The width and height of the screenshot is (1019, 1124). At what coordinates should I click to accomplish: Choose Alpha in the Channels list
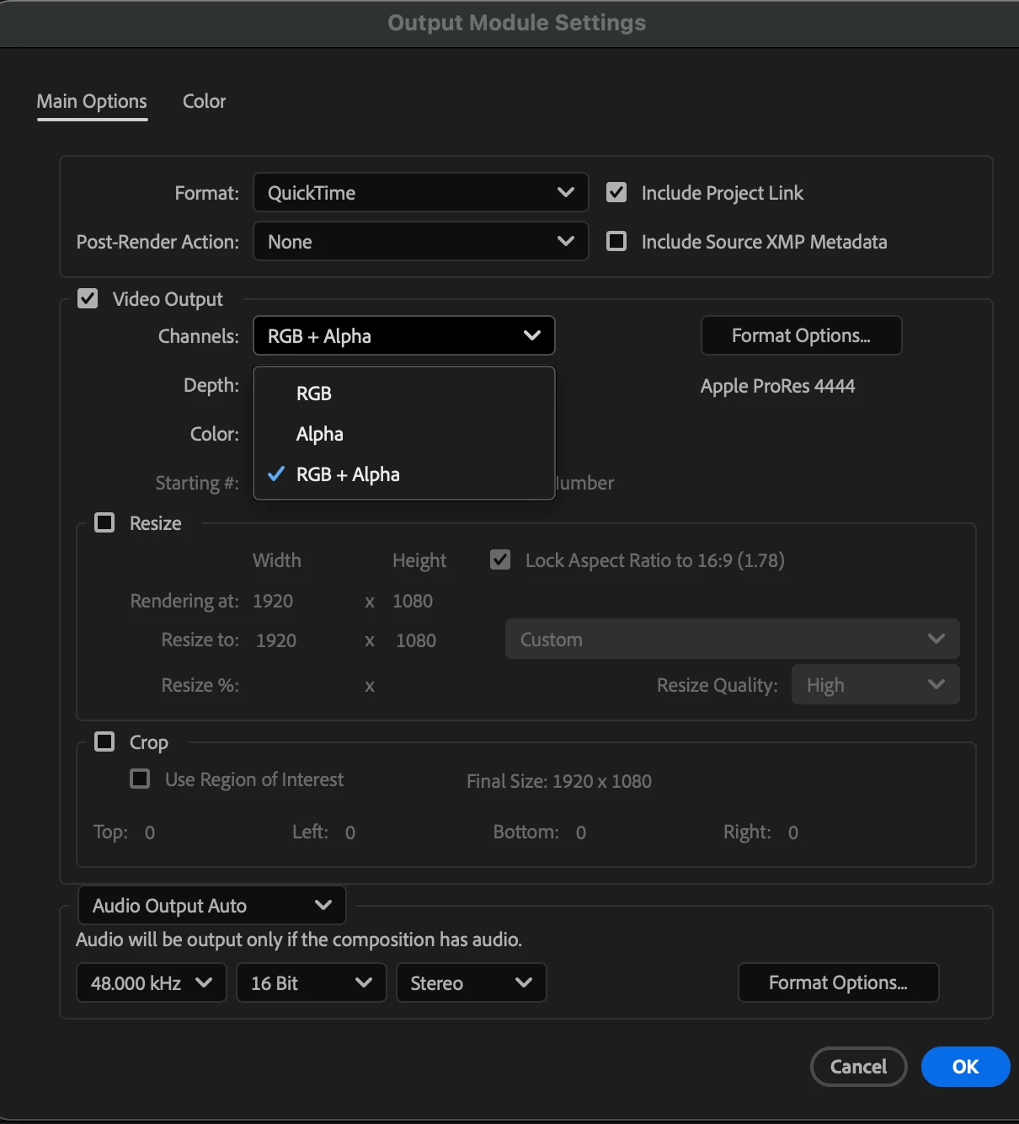403,434
